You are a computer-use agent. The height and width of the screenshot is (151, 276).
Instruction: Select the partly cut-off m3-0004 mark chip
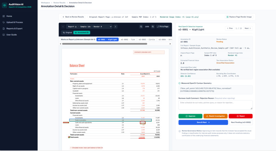(x=165, y=40)
